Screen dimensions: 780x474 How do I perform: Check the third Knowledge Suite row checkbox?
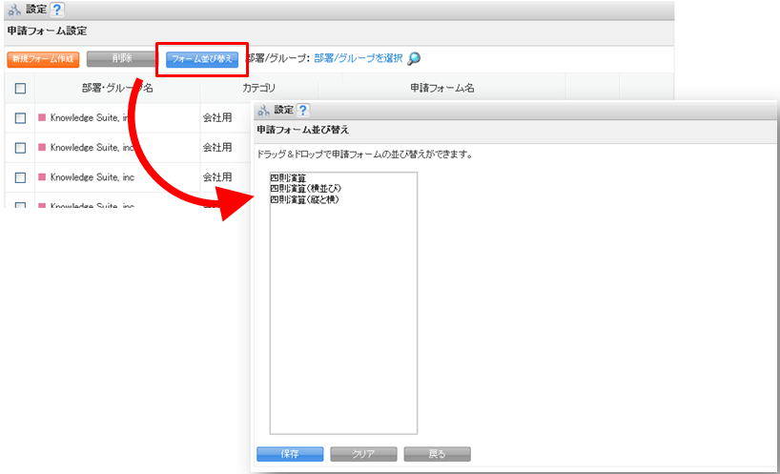point(20,177)
